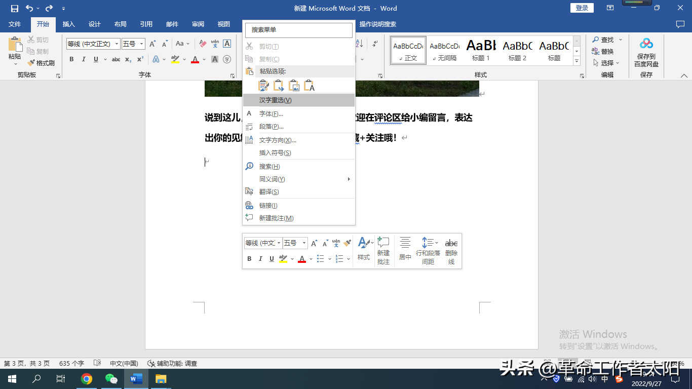The width and height of the screenshot is (692, 389).
Task: Open ribbon font name dropdown 等线 (中文正文)
Action: 117,44
